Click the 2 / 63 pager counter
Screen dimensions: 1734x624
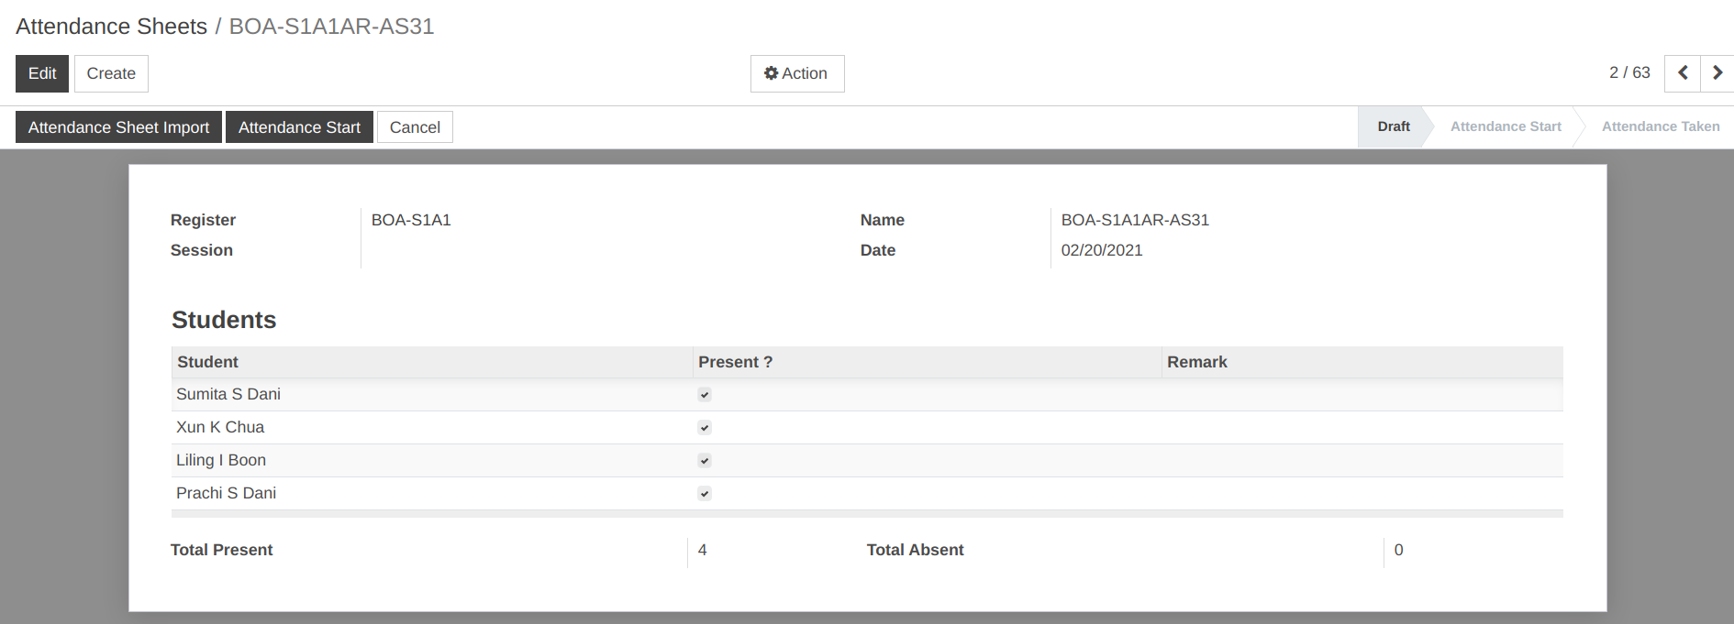pyautogui.click(x=1629, y=72)
